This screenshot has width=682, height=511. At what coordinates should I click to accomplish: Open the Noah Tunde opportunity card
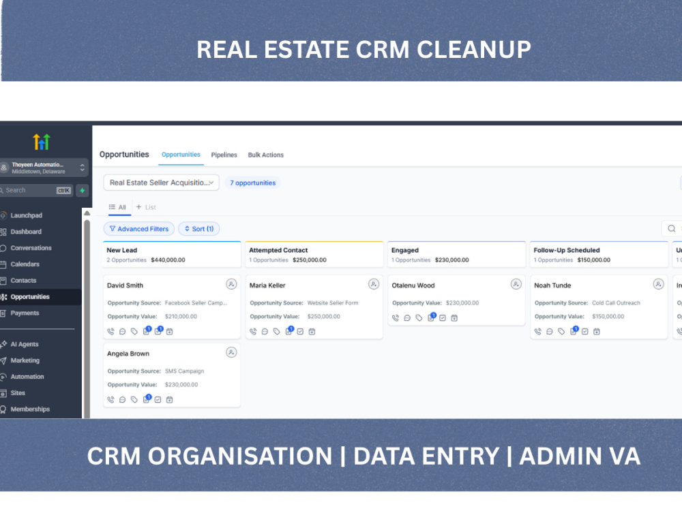tap(599, 307)
